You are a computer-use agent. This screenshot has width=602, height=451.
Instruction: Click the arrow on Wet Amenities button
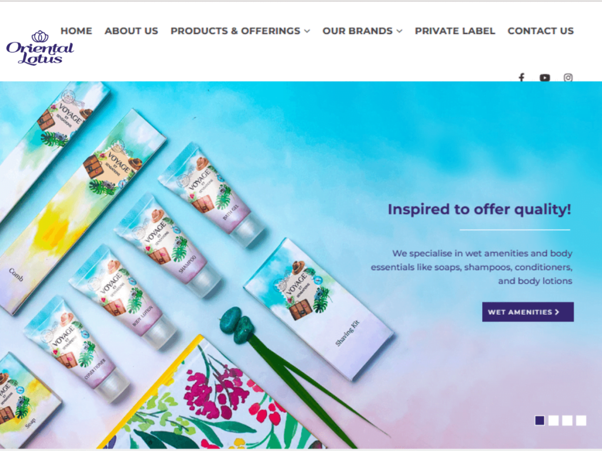(557, 312)
